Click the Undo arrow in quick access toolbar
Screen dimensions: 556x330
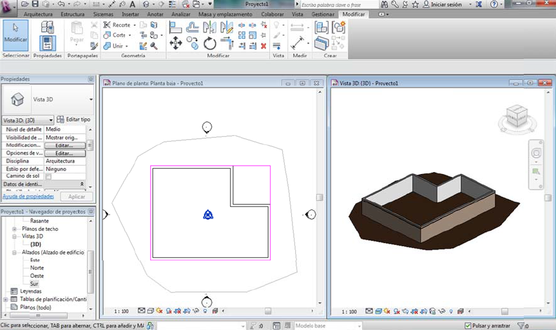[61, 5]
